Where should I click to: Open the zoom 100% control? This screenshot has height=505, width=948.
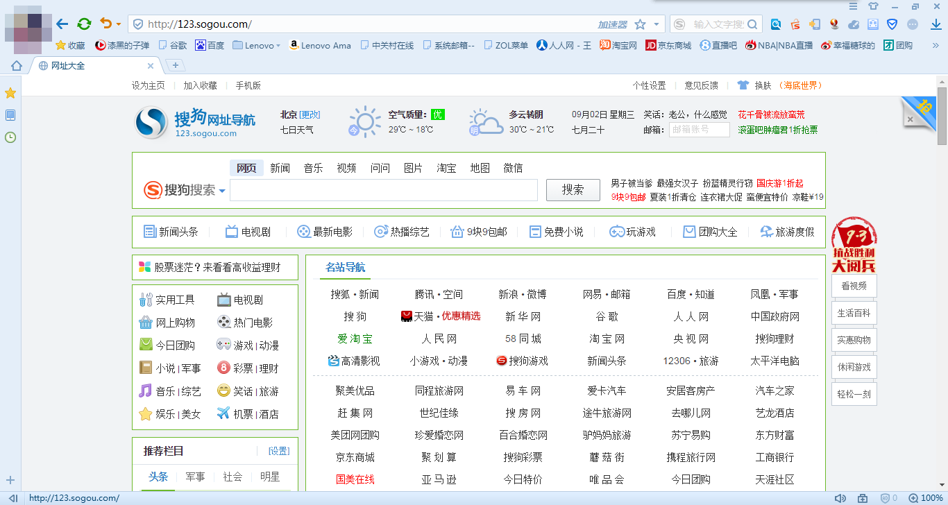tap(925, 498)
